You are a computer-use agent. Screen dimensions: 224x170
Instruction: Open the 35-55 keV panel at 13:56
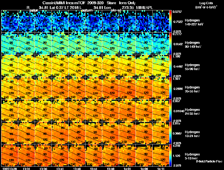110,88
